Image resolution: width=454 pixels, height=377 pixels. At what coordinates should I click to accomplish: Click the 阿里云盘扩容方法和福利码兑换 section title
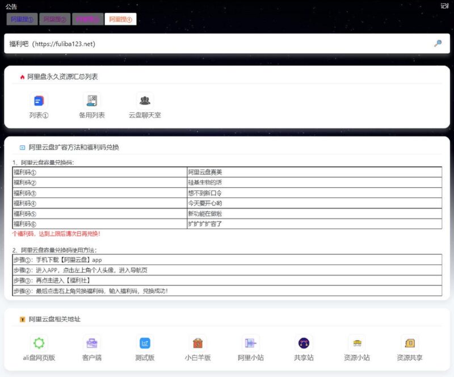(x=74, y=147)
